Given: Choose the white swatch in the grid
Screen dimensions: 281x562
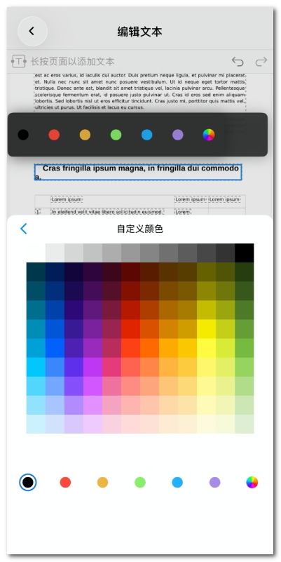Looking at the screenshot, I should 36,253.
